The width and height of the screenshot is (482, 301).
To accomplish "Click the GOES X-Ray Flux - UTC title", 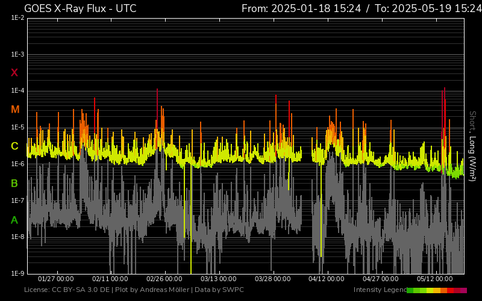I will 80,8.
